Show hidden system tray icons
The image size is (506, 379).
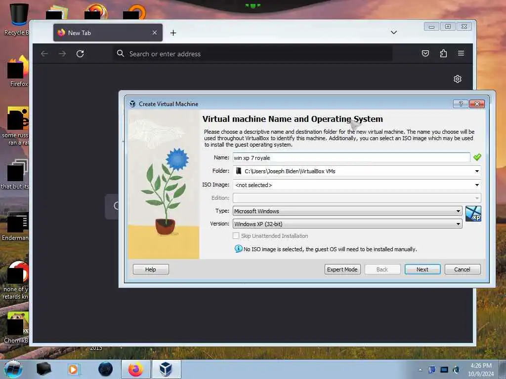(420, 370)
